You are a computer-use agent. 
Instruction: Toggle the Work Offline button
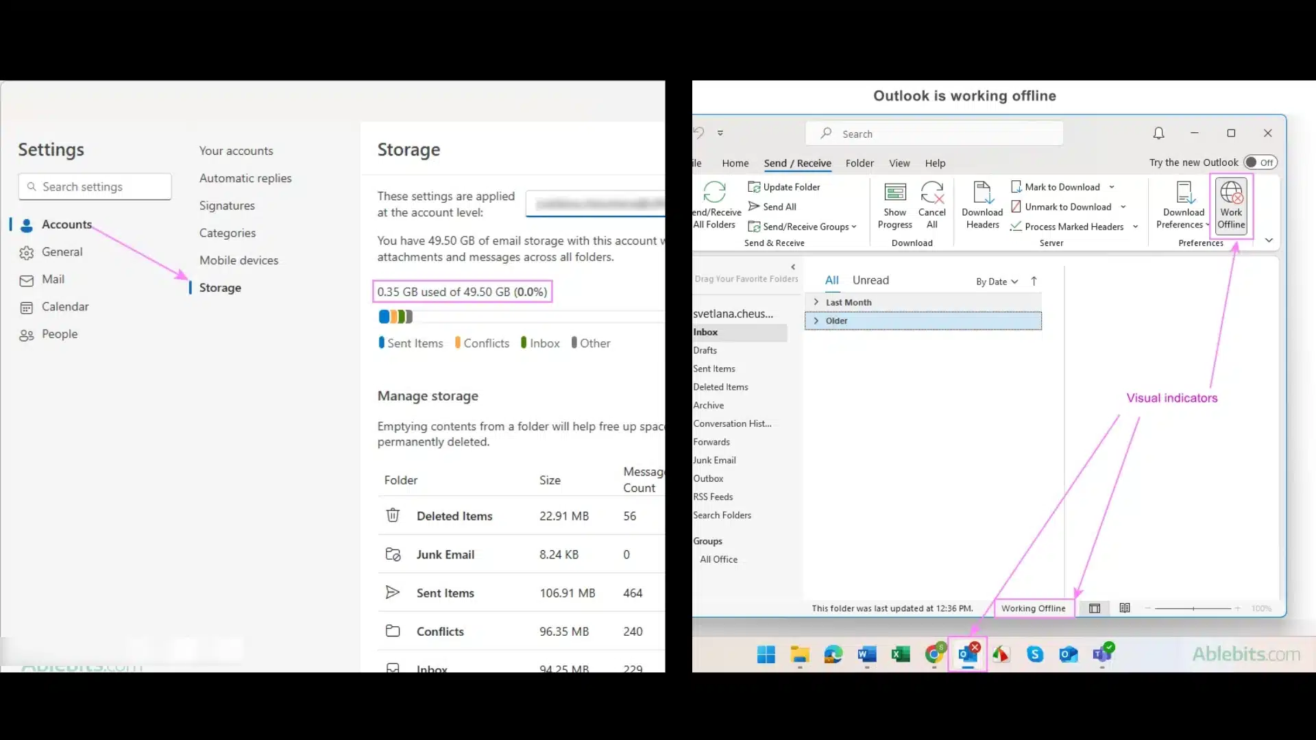pyautogui.click(x=1231, y=205)
